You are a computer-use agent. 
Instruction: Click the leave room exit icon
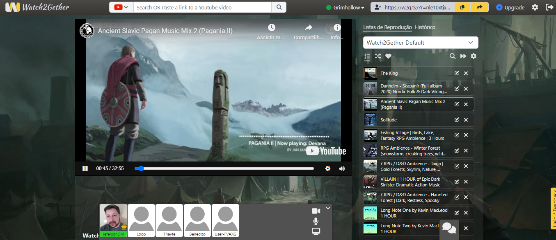[x=549, y=7]
